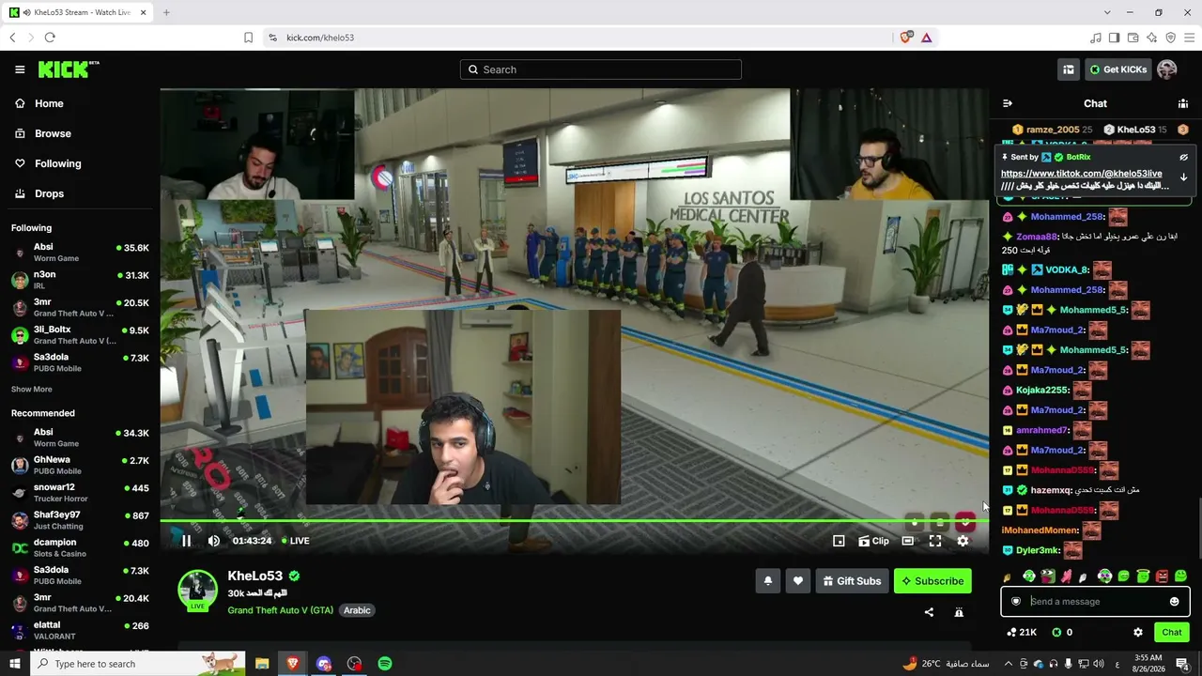Share the stream
This screenshot has height=676, width=1202.
point(929,612)
